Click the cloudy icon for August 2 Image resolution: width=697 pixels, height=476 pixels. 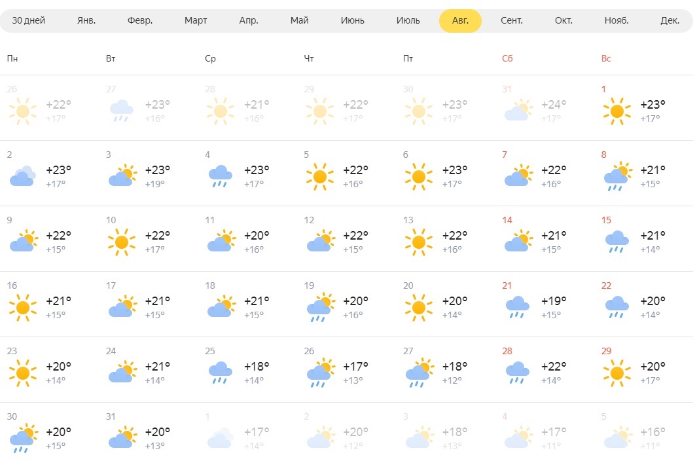(23, 176)
